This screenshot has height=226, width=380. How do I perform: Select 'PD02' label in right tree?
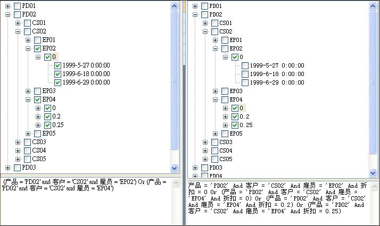(216, 14)
